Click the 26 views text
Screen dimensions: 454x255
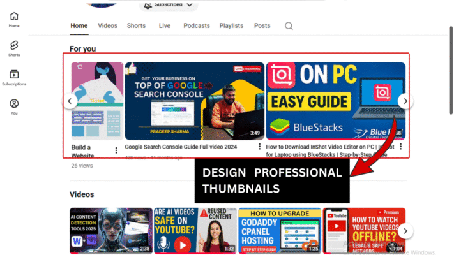coord(82,166)
